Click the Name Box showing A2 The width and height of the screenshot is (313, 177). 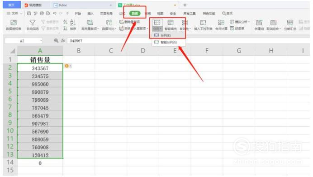(x=24, y=41)
